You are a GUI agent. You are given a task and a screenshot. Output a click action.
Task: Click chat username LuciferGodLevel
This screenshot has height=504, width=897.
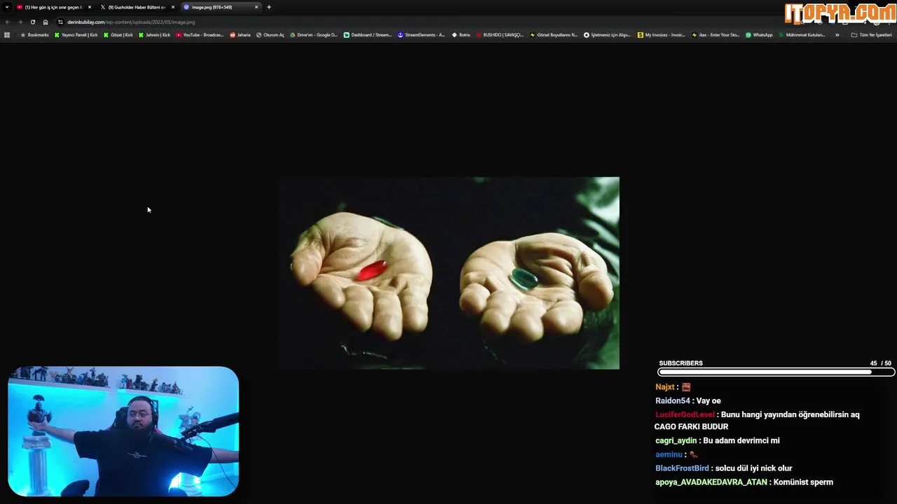pos(685,414)
